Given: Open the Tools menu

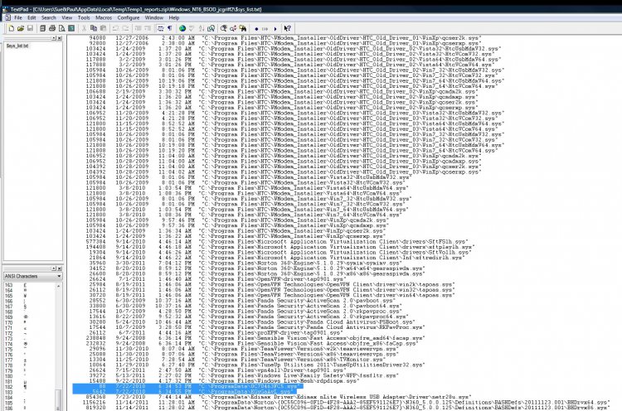Looking at the screenshot, I should 84,18.
